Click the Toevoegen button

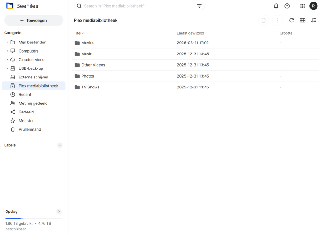click(x=34, y=20)
